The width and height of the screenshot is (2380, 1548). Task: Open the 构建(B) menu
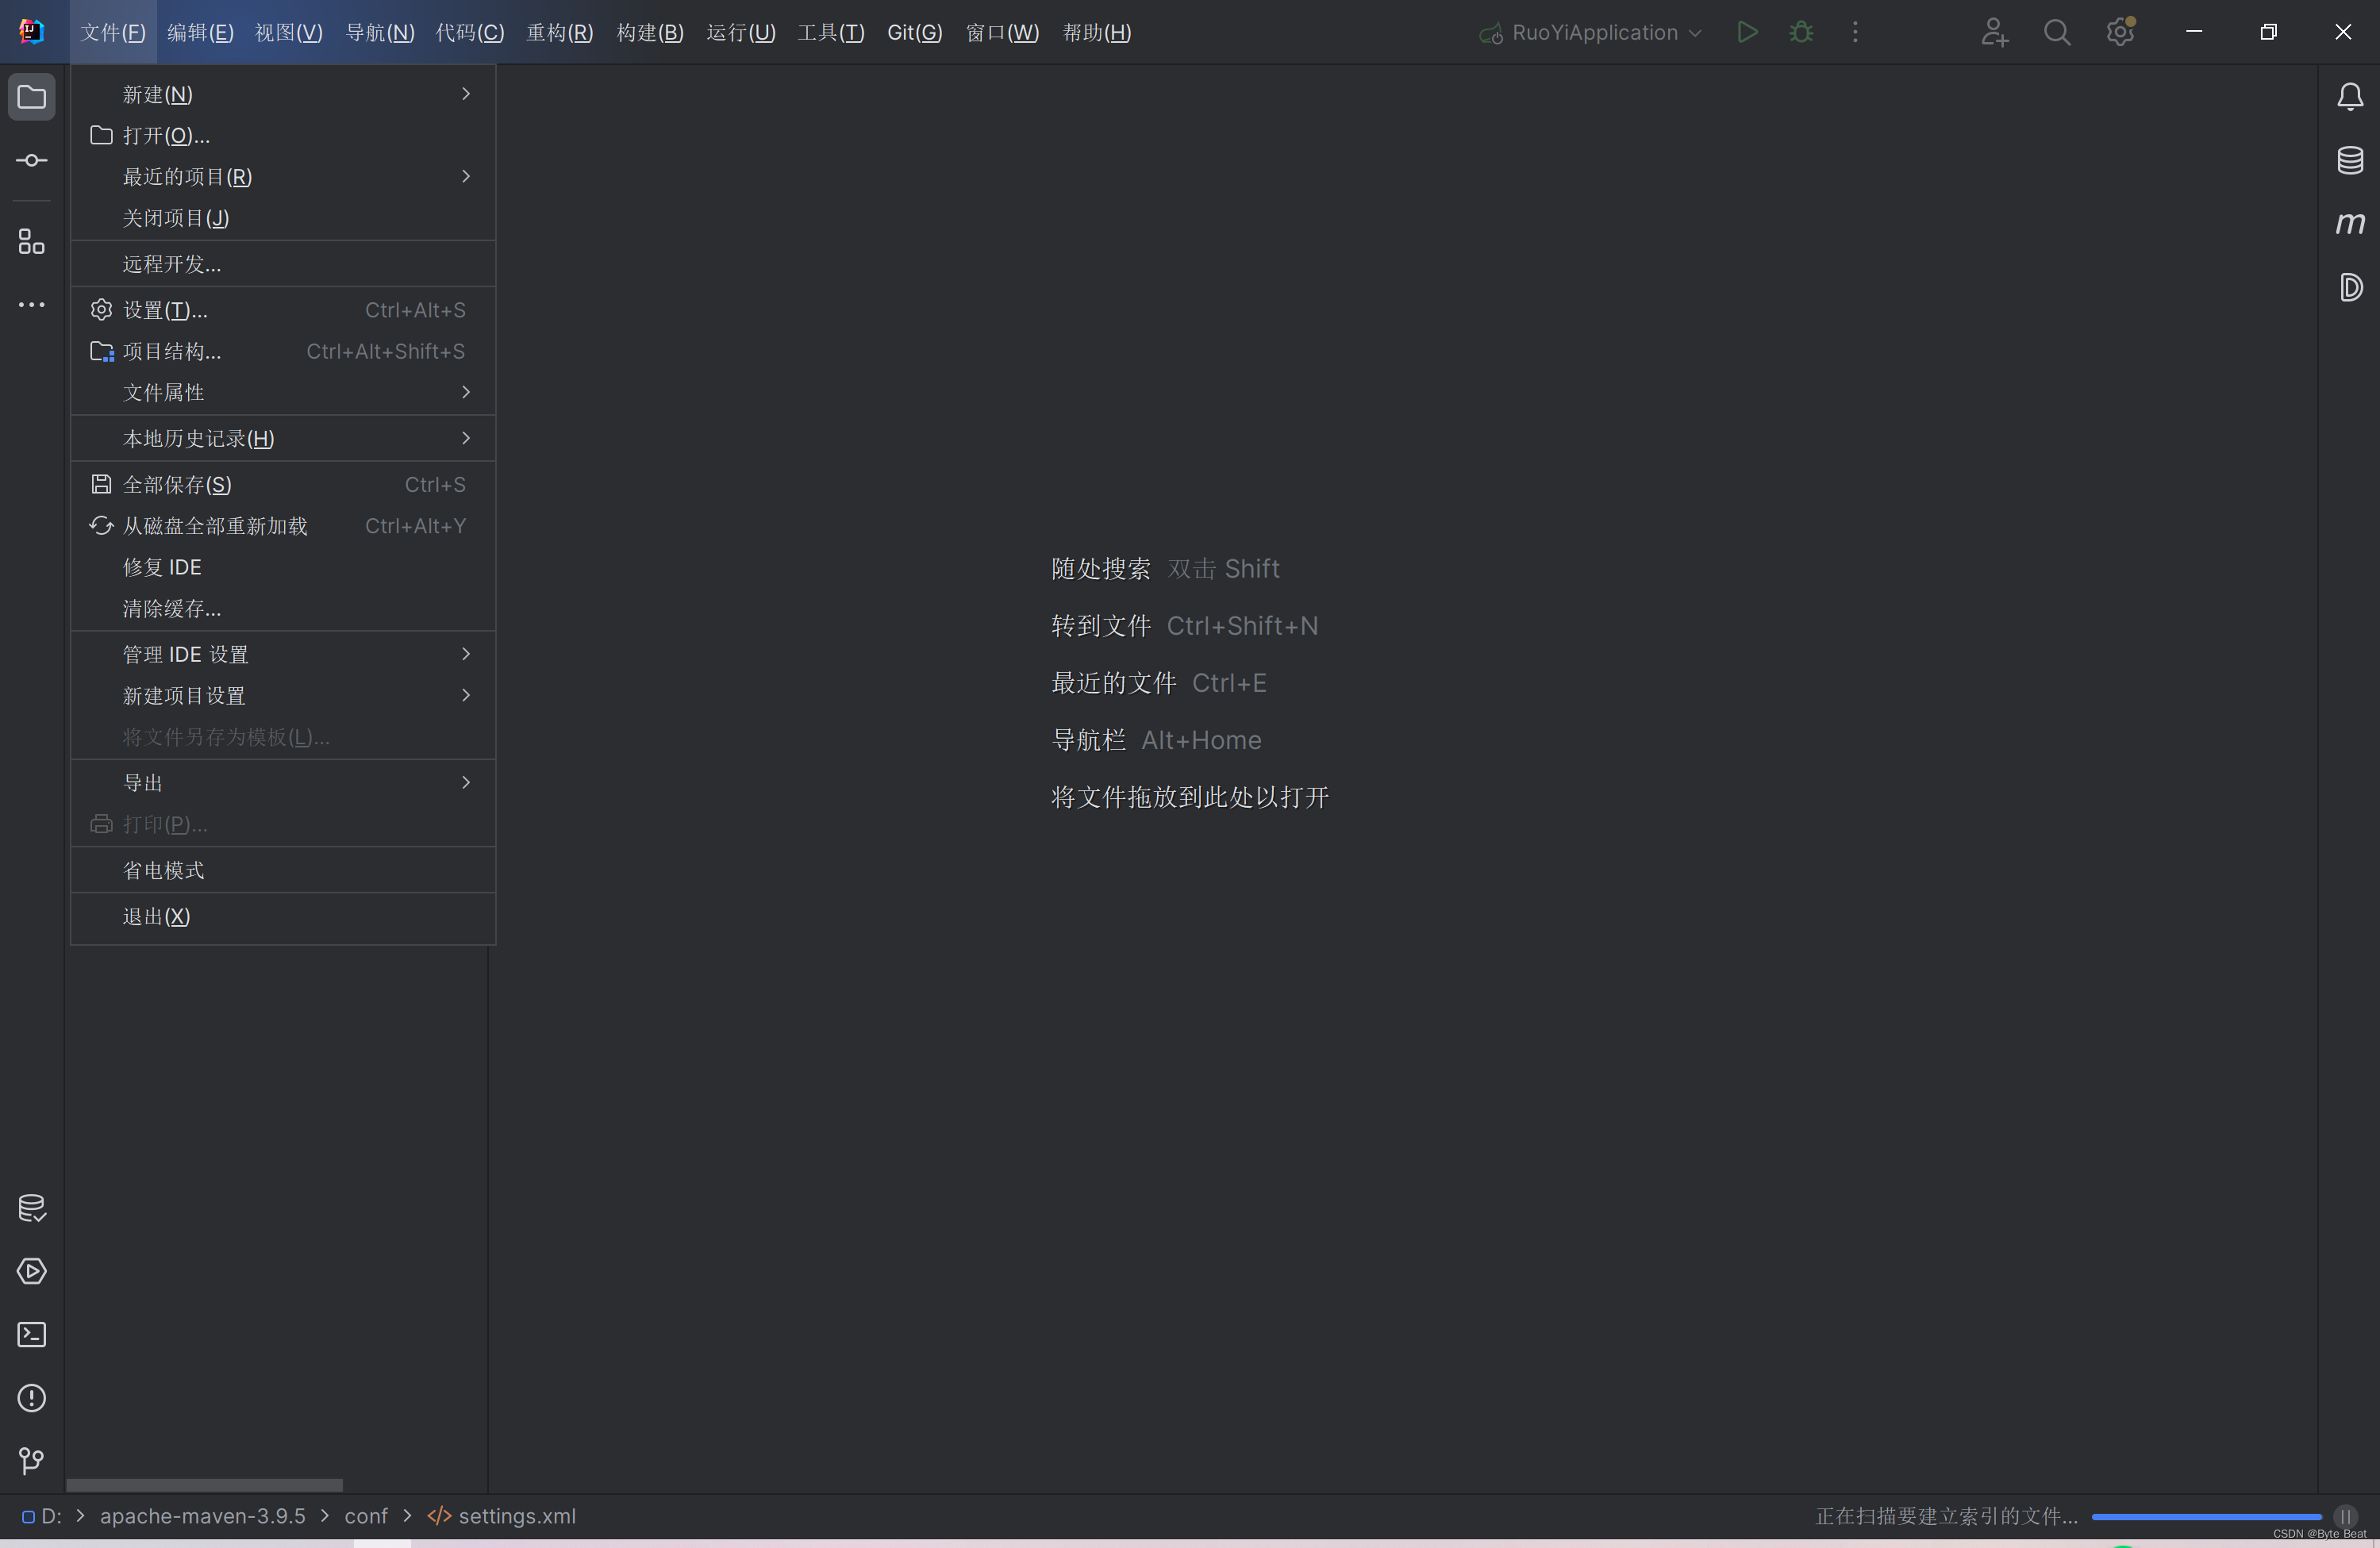click(650, 32)
